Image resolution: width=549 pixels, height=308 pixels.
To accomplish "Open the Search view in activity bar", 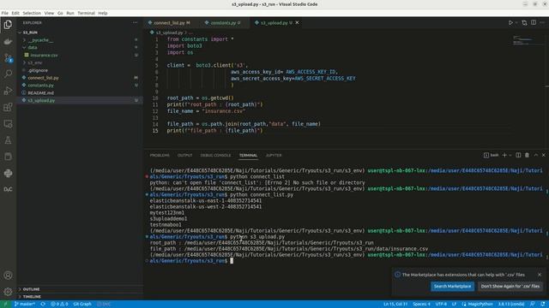I will point(8,74).
